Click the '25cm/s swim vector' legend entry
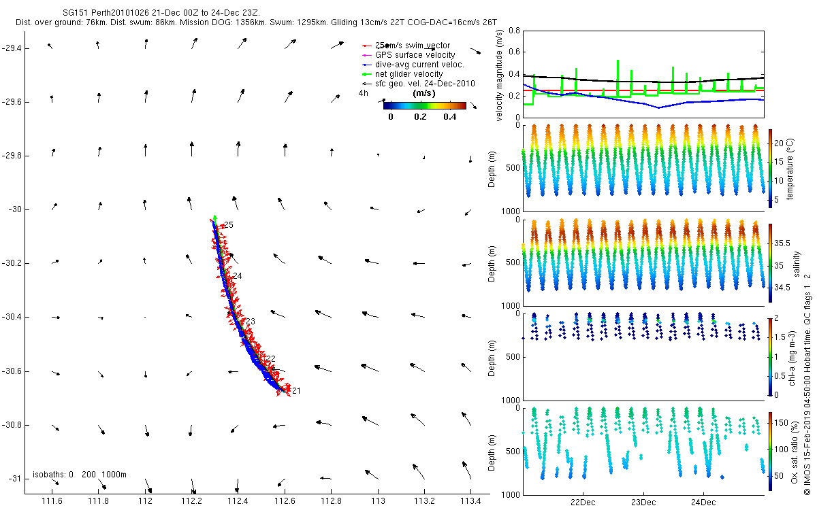817x510 pixels. 413,45
